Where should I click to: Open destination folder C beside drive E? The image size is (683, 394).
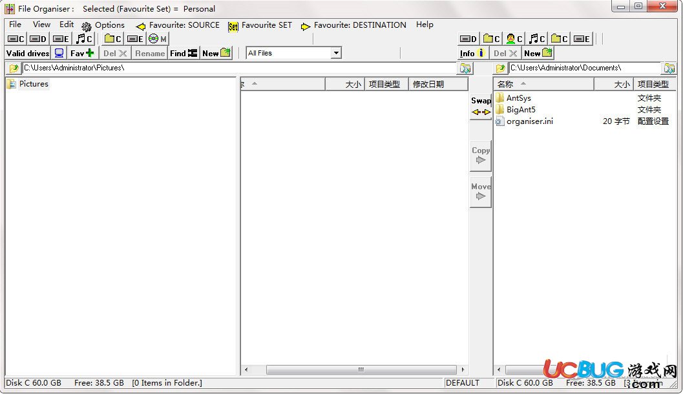(560, 39)
